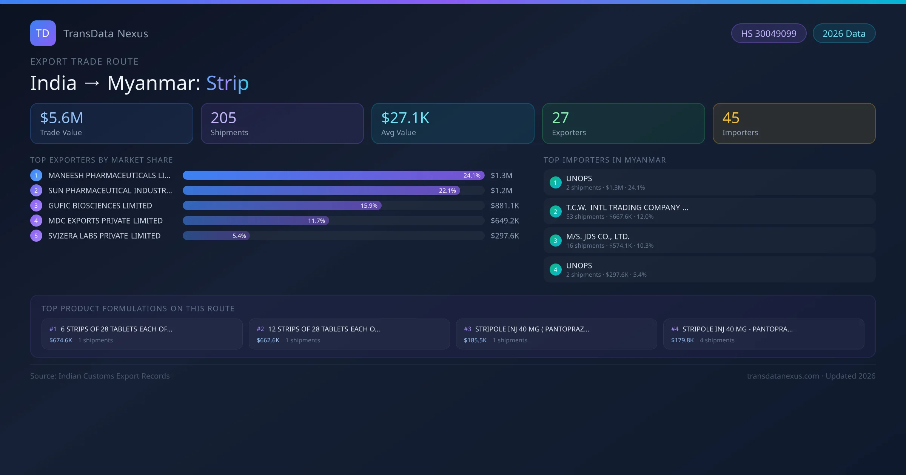Viewport: 906px width, 475px height.
Task: Click rank 3 badge beside Gufic Biosciences
Action: click(36, 205)
